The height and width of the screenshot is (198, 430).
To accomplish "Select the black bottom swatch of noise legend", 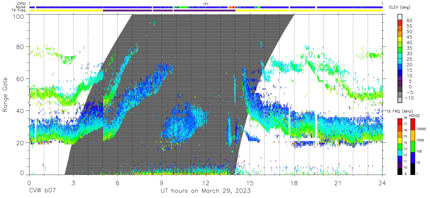I will pyautogui.click(x=412, y=169).
